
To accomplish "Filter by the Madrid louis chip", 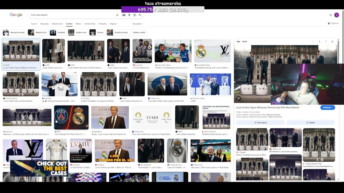I will (x=38, y=32).
